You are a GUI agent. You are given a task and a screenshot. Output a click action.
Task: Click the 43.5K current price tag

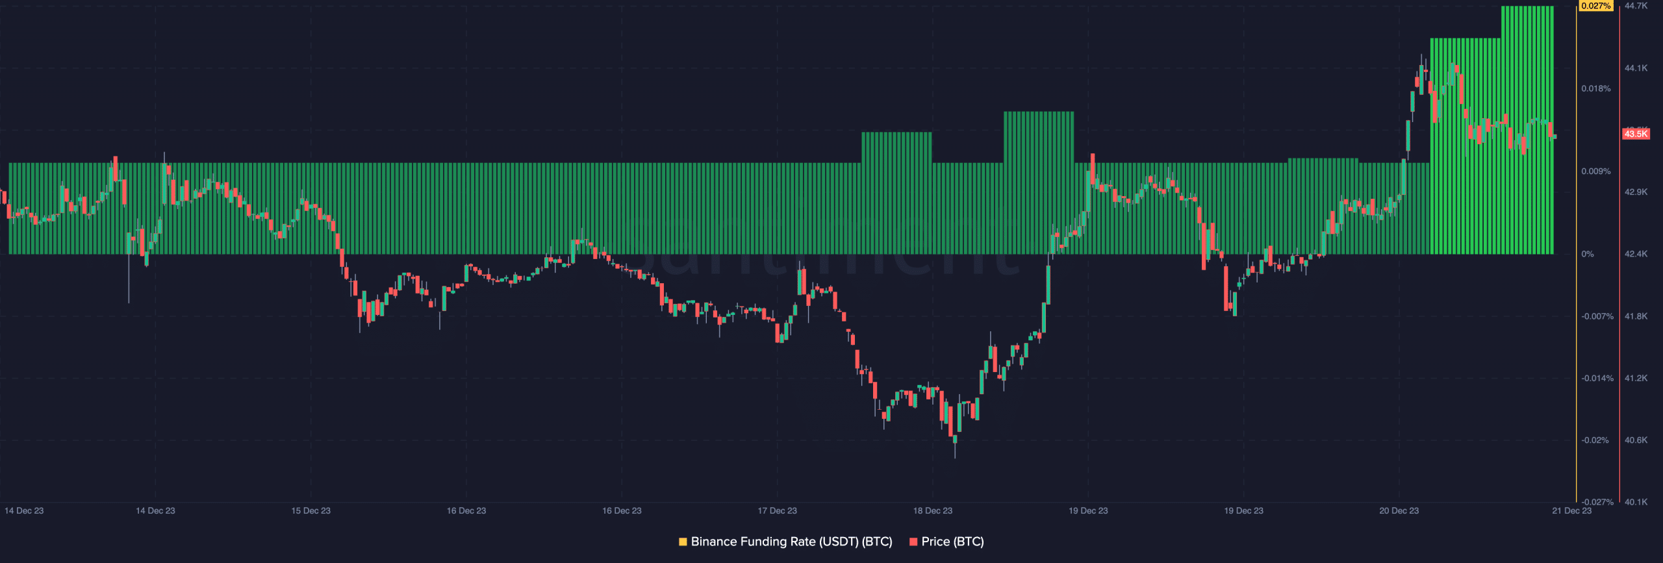coord(1636,134)
